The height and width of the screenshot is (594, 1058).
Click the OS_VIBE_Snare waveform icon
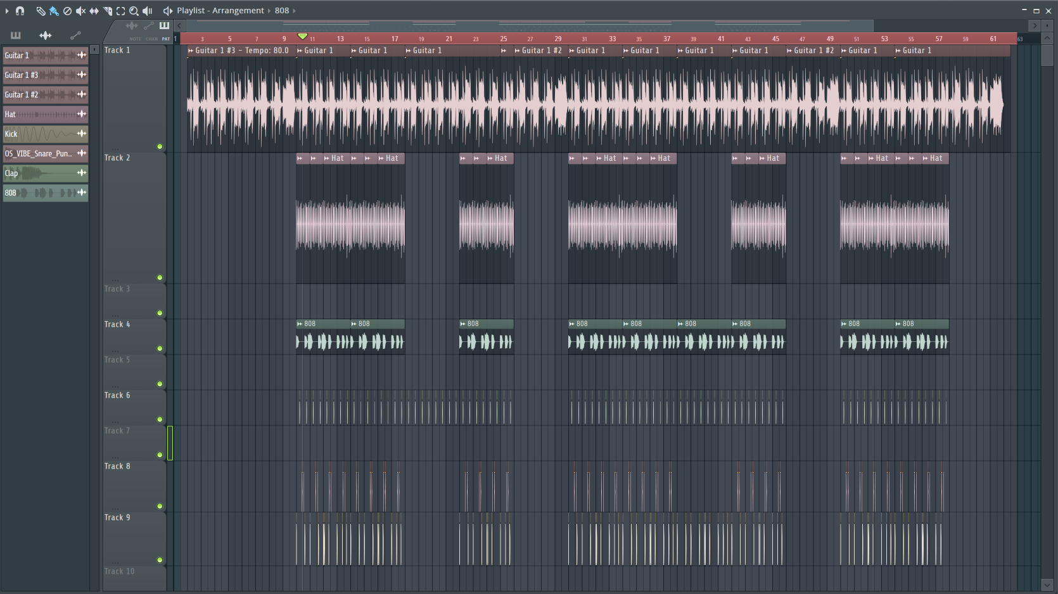point(82,153)
